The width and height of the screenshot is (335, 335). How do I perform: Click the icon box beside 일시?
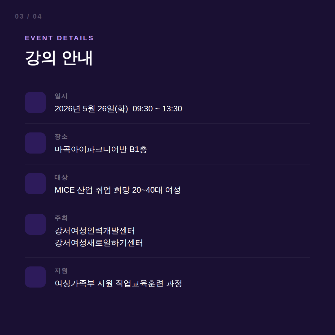click(x=35, y=102)
